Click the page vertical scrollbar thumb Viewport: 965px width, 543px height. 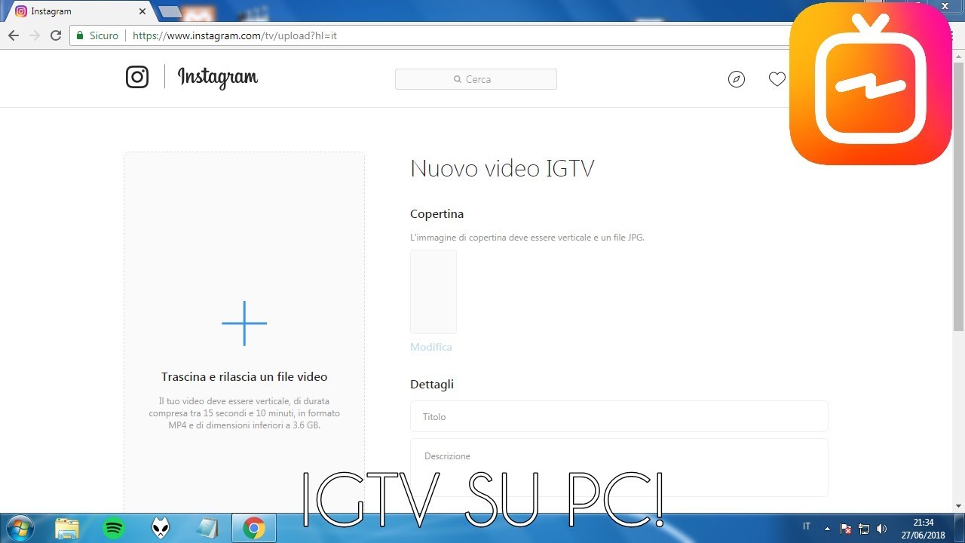[x=958, y=196]
